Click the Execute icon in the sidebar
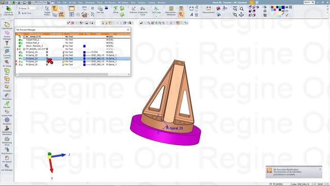This screenshot has height=186, width=330. click(7, 104)
